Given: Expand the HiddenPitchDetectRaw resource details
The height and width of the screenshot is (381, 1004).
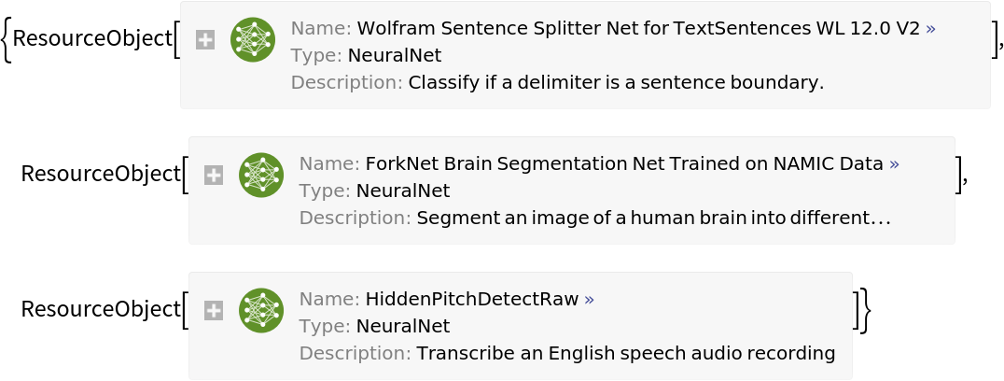Looking at the screenshot, I should point(214,311).
